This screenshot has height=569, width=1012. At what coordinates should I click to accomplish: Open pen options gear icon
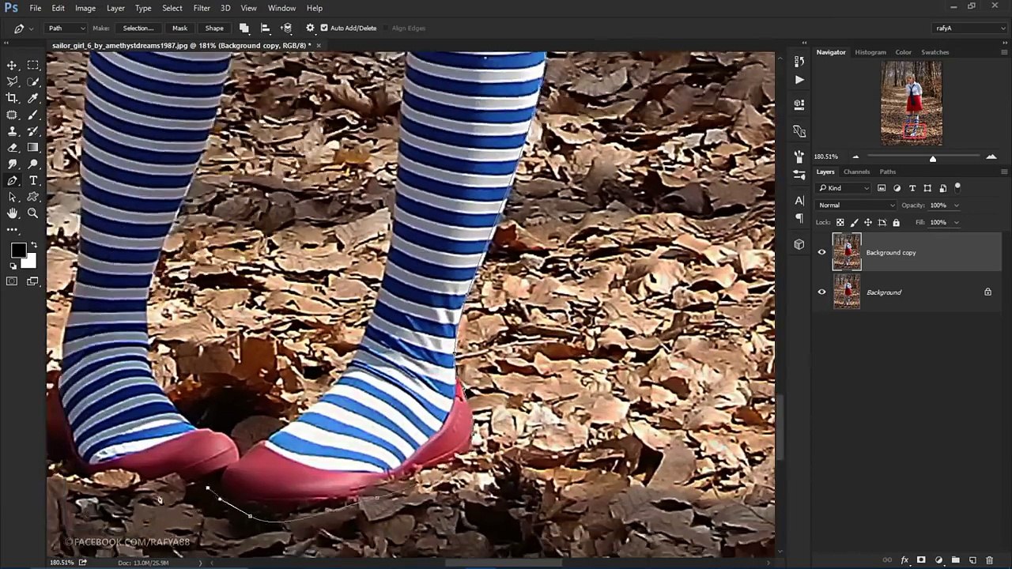(310, 28)
